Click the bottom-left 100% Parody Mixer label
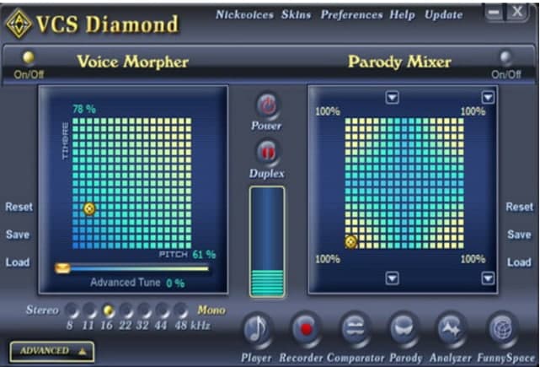 (x=328, y=259)
